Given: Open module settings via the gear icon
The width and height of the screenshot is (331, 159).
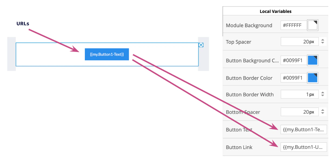Looking at the screenshot, I should coord(201,45).
